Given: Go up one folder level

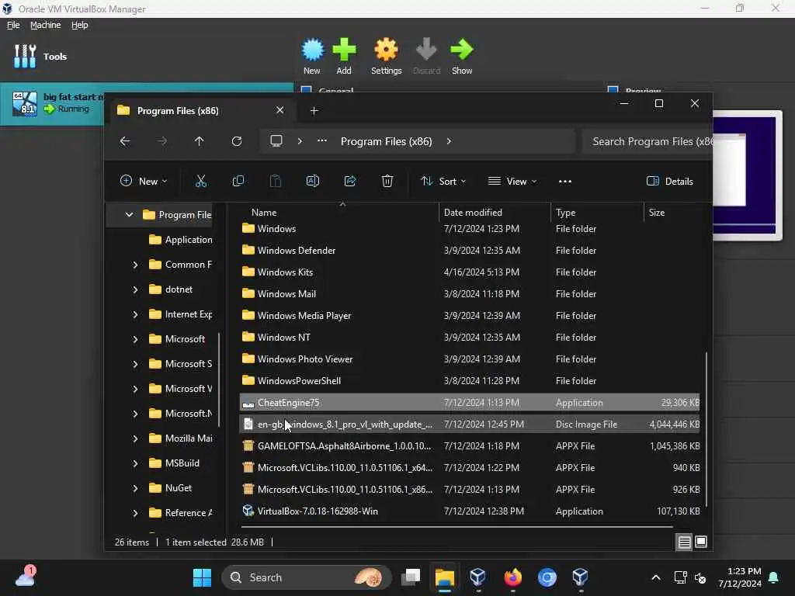Looking at the screenshot, I should pos(200,141).
